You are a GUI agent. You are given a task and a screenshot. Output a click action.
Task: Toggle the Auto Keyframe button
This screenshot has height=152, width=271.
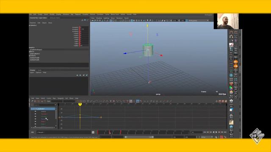[x=221, y=137]
